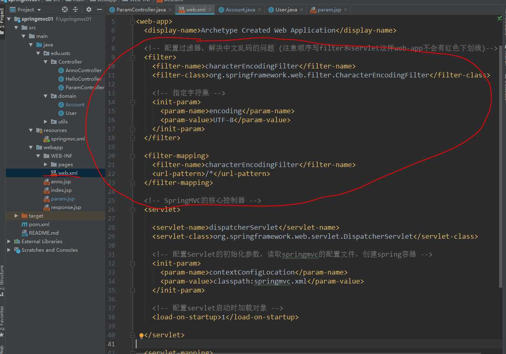The width and height of the screenshot is (506, 354).
Task: Collapse the WEB-INF folder arrow
Action: [x=39, y=156]
